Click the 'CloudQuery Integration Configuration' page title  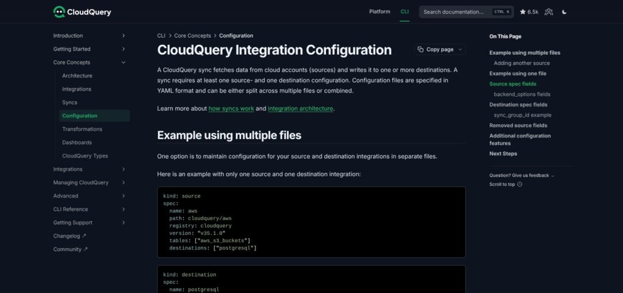(274, 50)
